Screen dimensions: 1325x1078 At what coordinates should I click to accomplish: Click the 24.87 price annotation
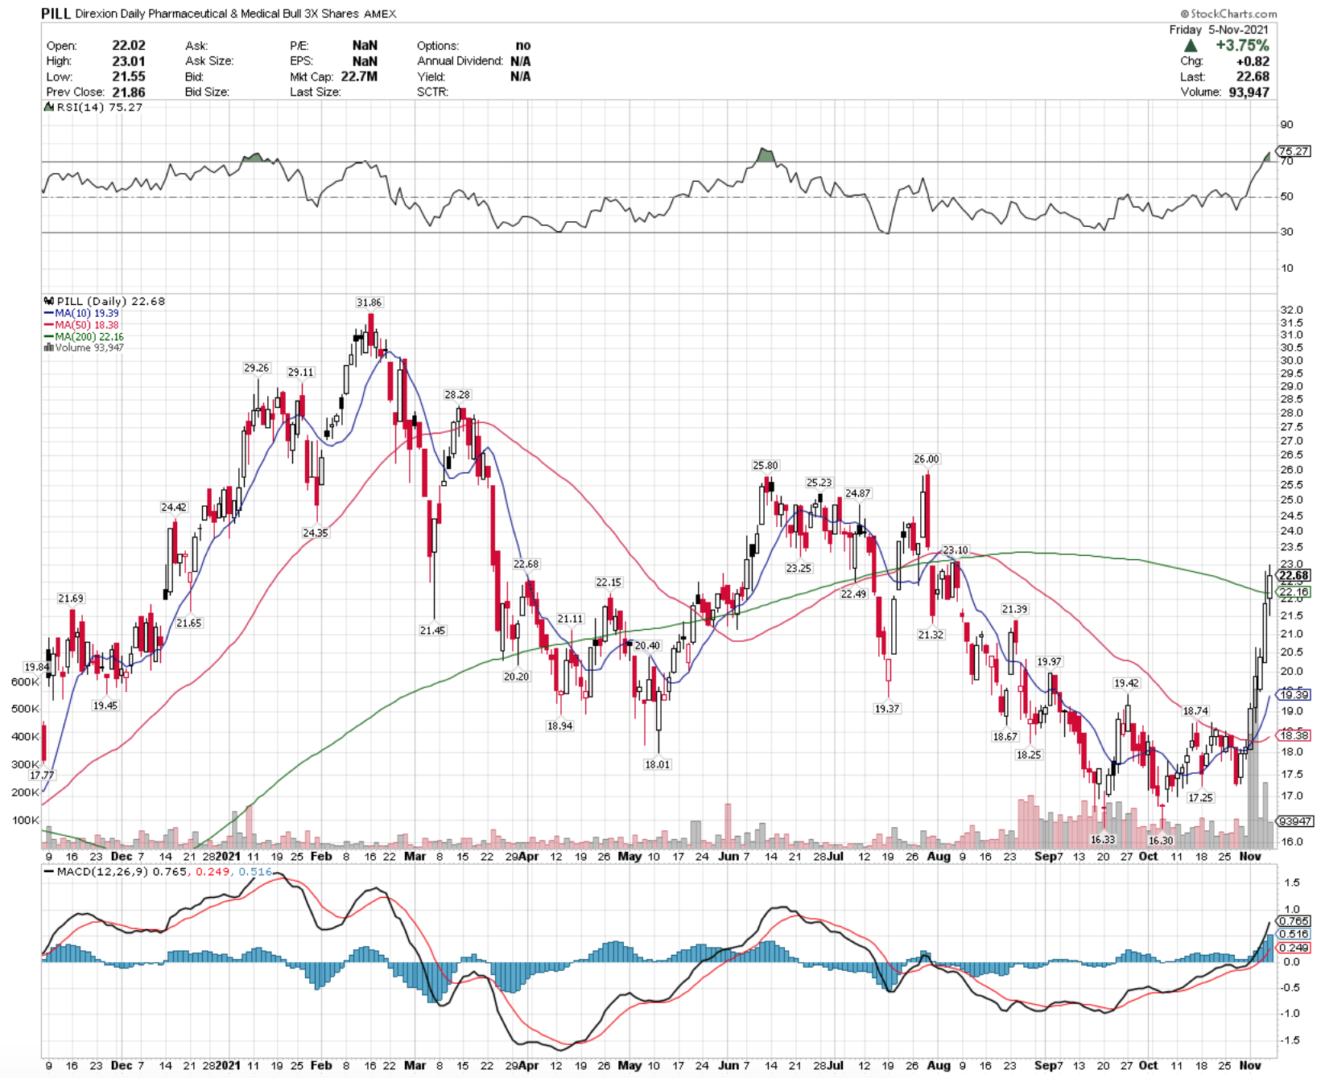tap(858, 493)
